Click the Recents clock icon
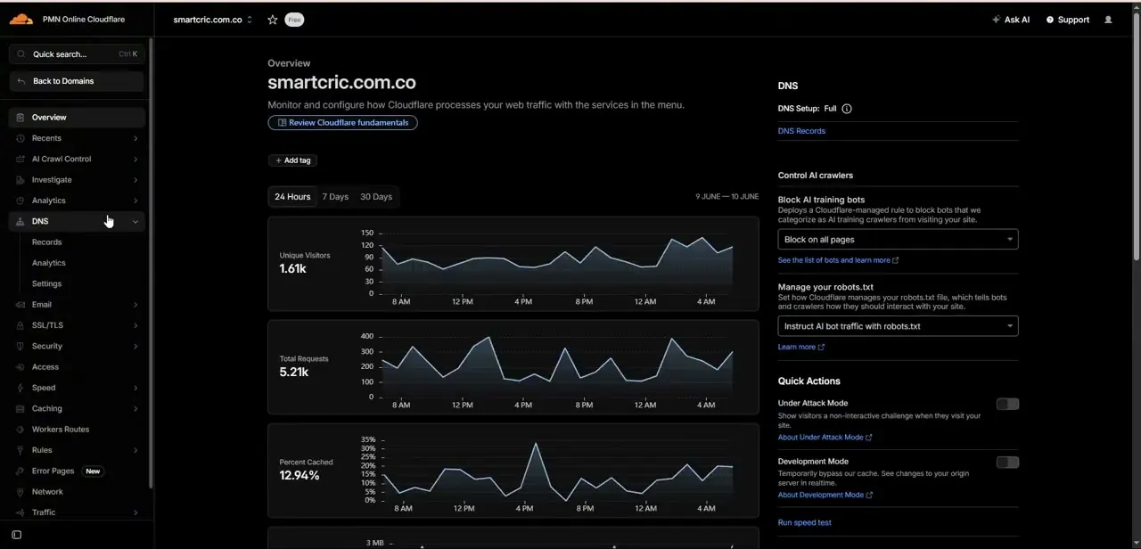This screenshot has height=549, width=1141. (x=21, y=138)
